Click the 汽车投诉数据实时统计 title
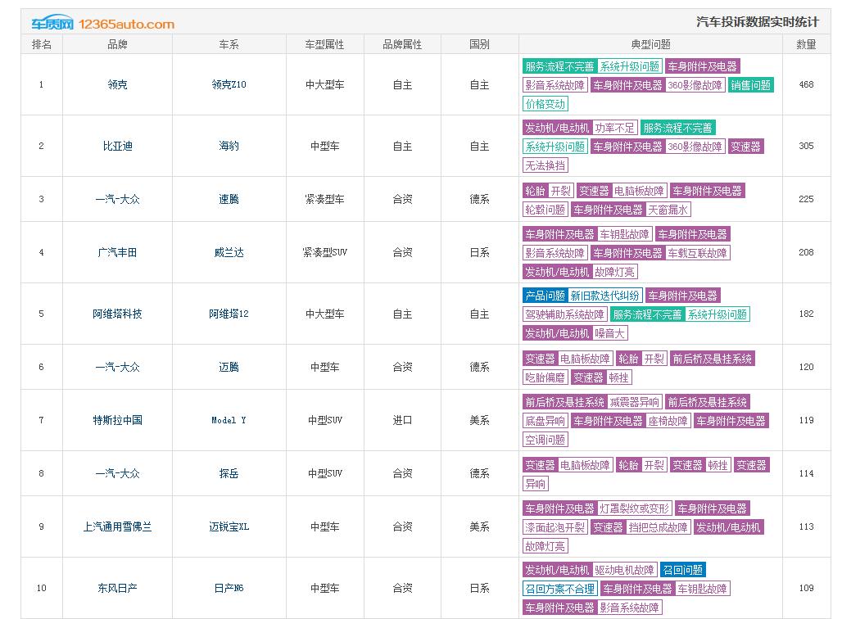The height and width of the screenshot is (619, 842). [758, 22]
